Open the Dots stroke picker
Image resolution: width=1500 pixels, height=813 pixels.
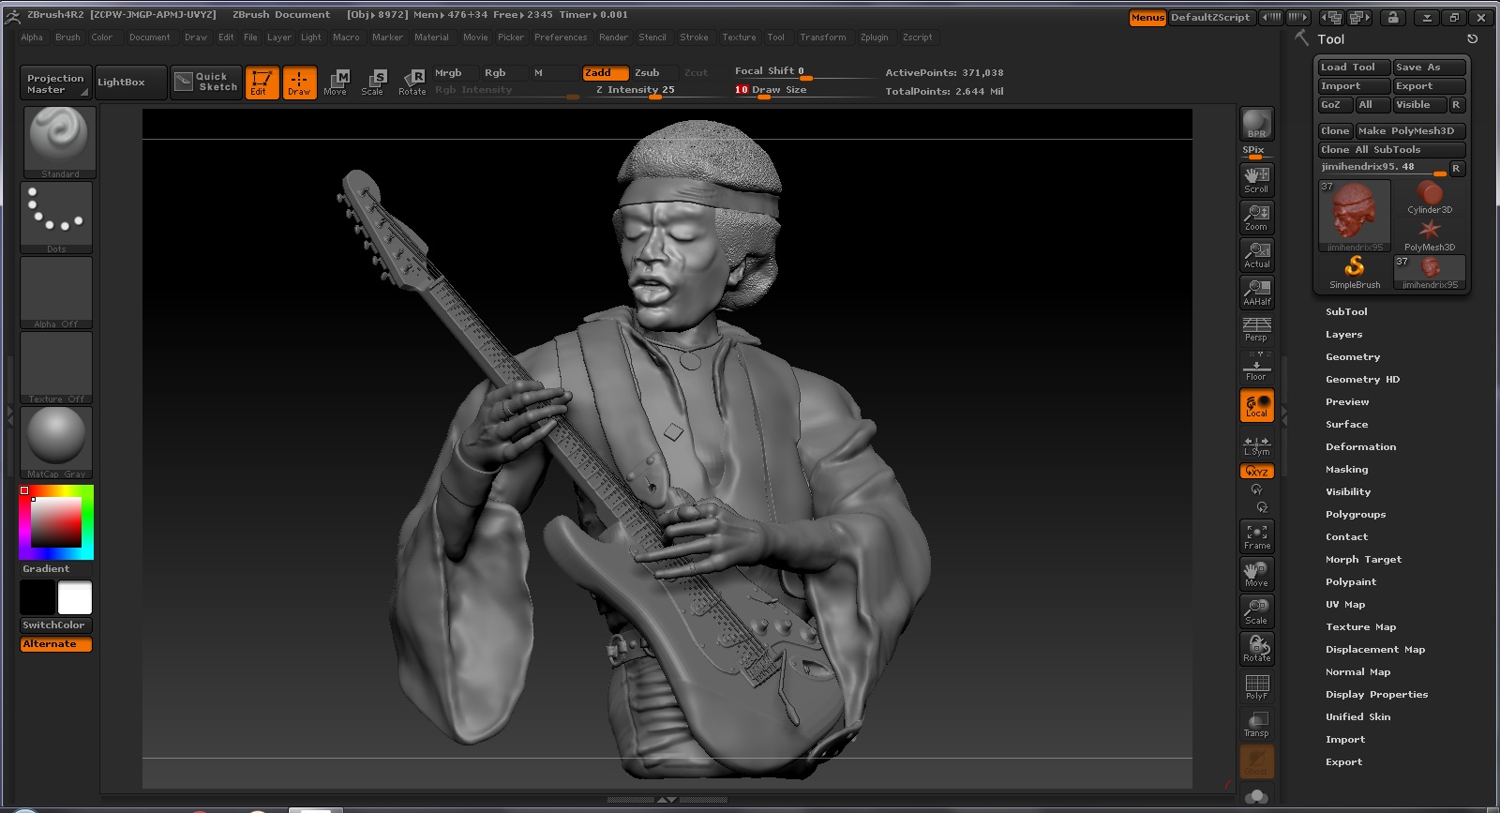coord(56,217)
